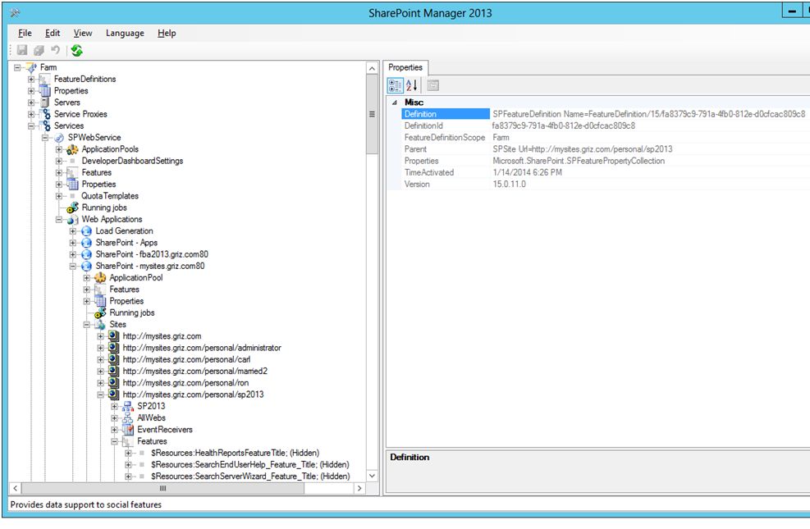This screenshot has height=529, width=810.
Task: Select the EventReceivers tree item
Action: tap(165, 430)
